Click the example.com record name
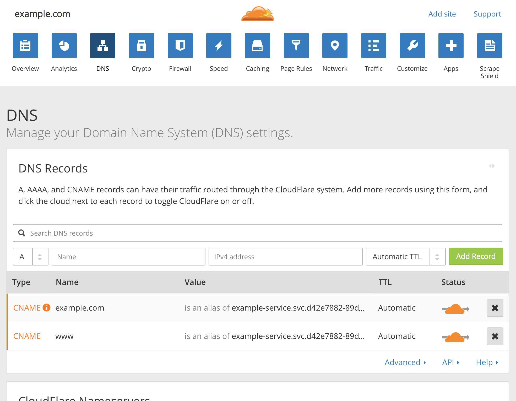 click(x=80, y=308)
